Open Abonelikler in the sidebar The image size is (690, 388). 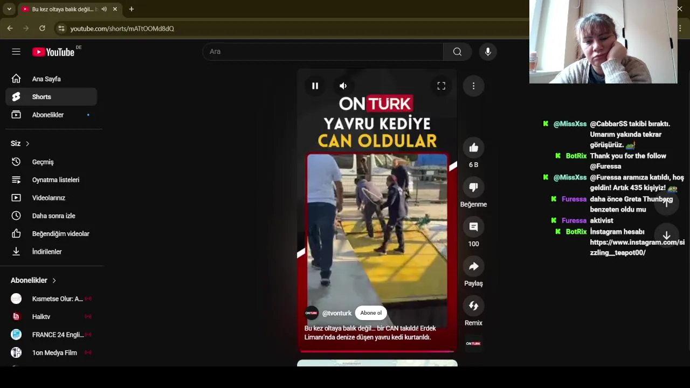point(51,115)
